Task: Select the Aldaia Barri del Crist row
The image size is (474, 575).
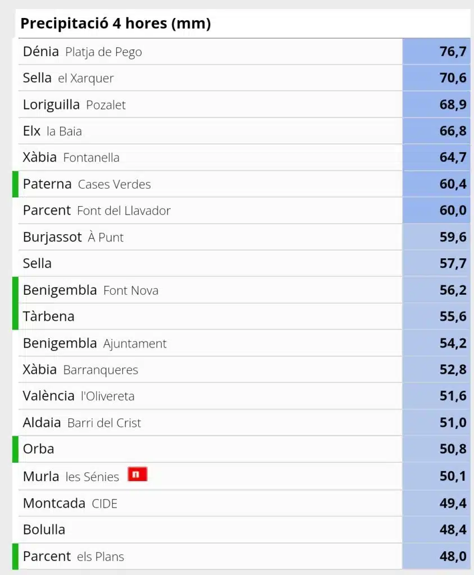Action: pyautogui.click(x=244, y=423)
